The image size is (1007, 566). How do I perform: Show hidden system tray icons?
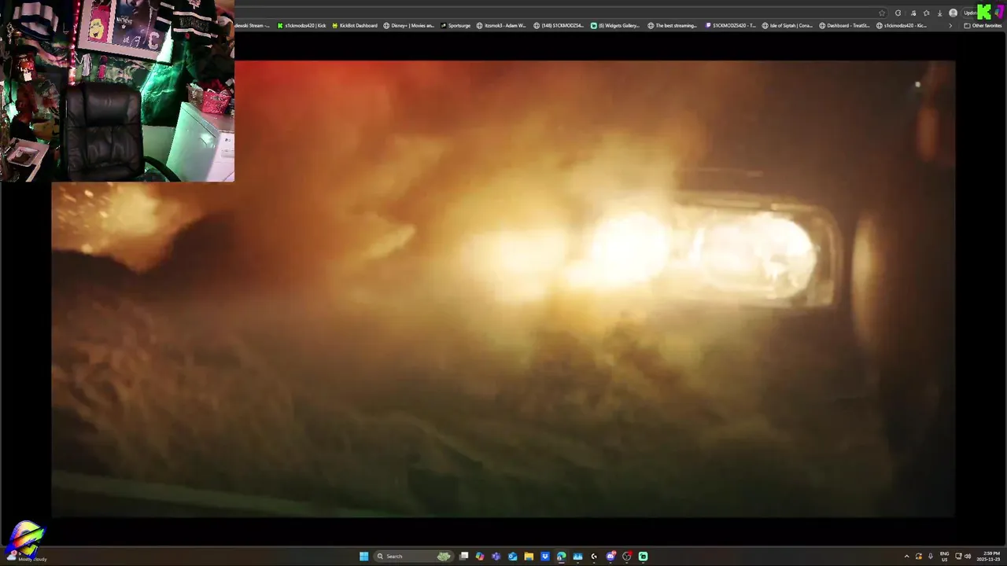click(907, 557)
